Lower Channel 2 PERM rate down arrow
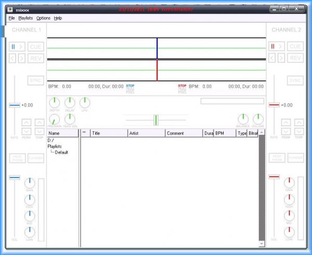The height and width of the screenshot is (255, 312). [286, 131]
